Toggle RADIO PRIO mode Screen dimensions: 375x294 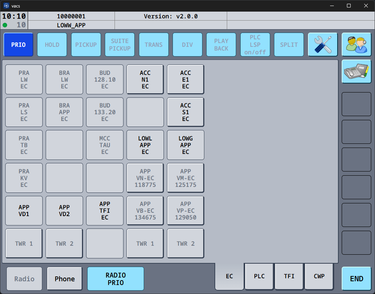[x=116, y=279]
